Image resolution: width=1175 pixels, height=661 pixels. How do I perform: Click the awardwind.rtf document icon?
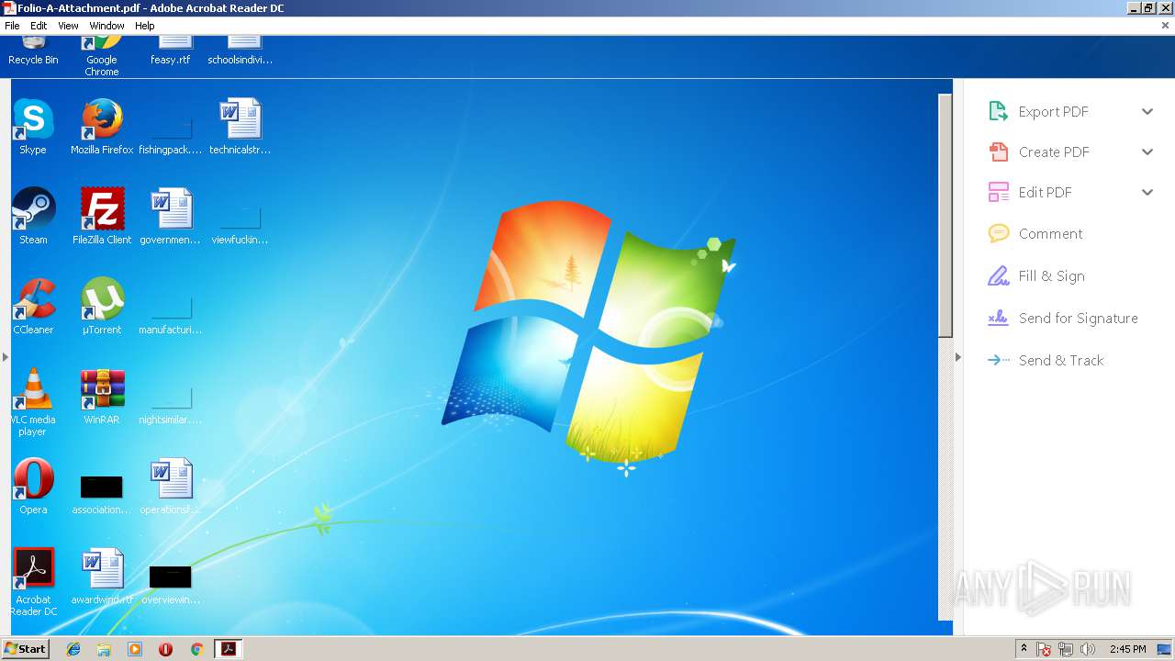click(102, 569)
